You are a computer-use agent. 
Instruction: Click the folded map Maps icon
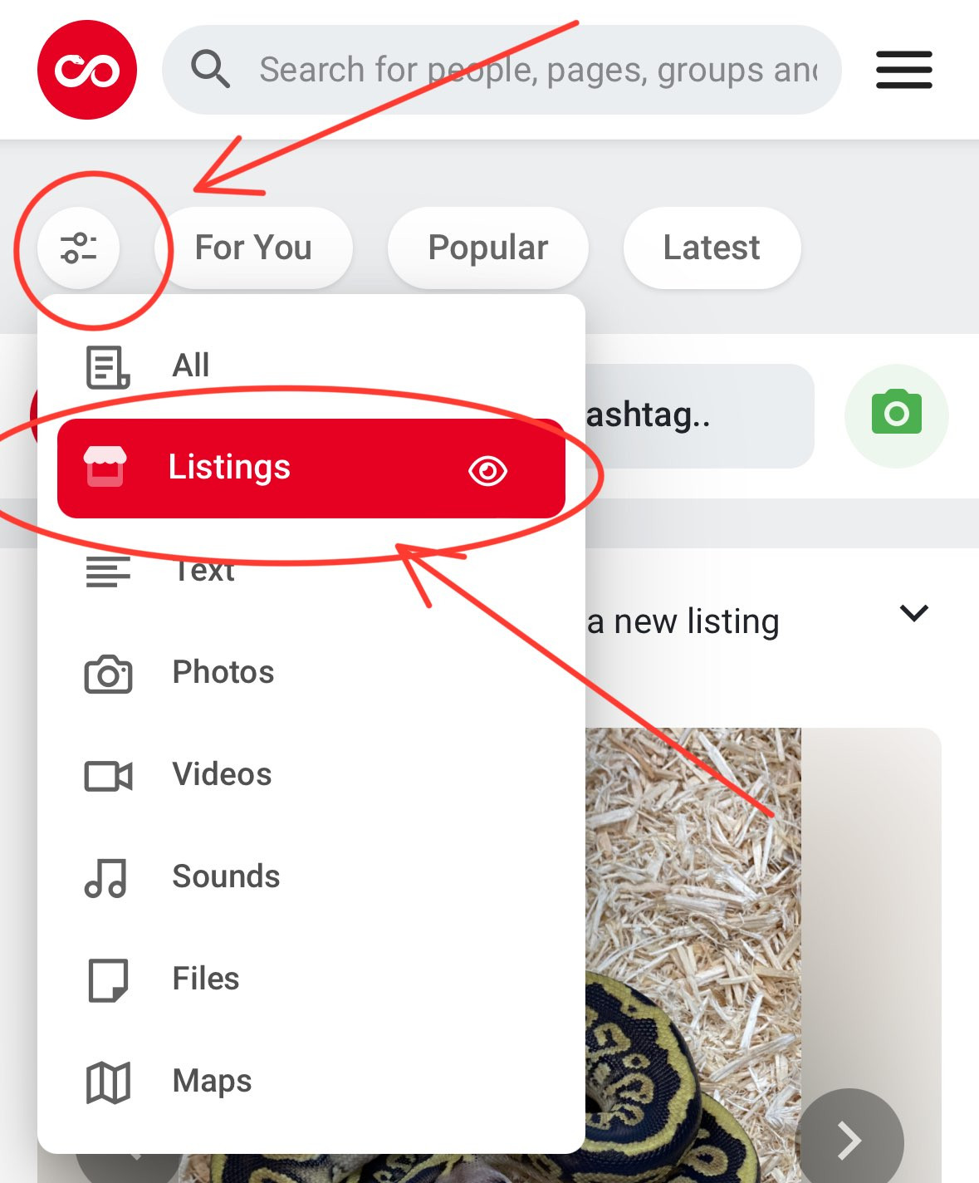(108, 1082)
